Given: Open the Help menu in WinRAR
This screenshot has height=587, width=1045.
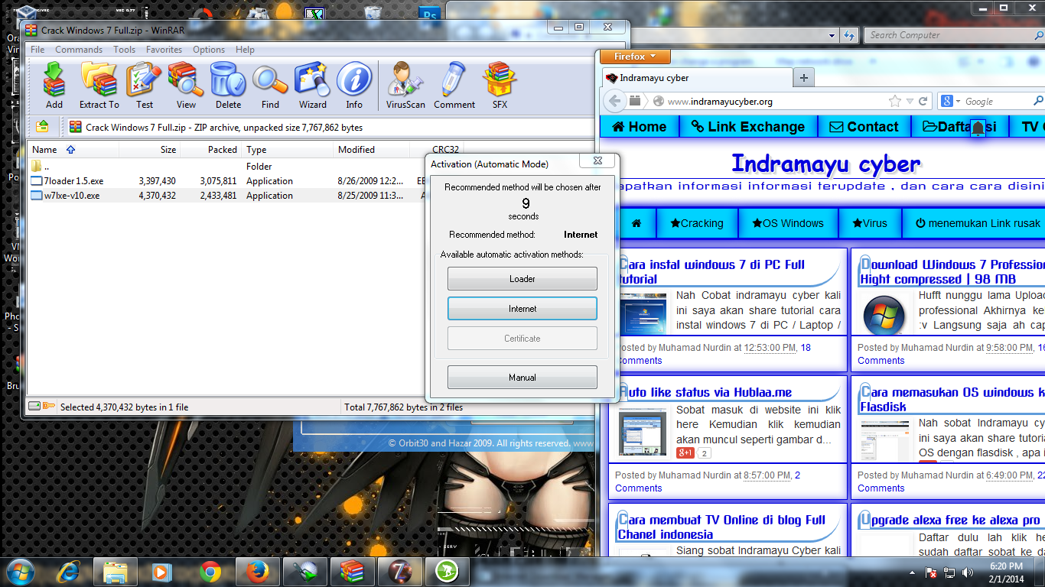Looking at the screenshot, I should coord(245,50).
